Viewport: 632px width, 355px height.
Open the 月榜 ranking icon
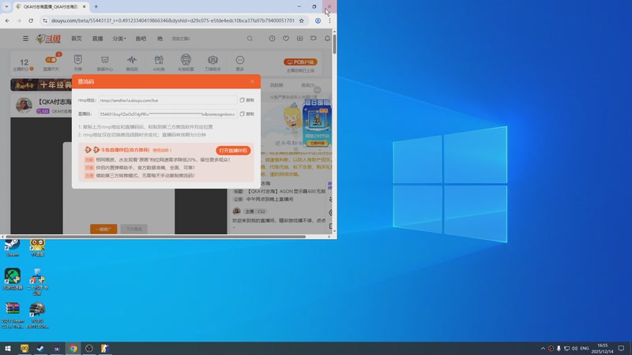point(77,62)
